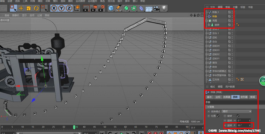Open the viewport 过滤 menu
The height and width of the screenshot is (134, 265).
pyautogui.click(x=39, y=15)
